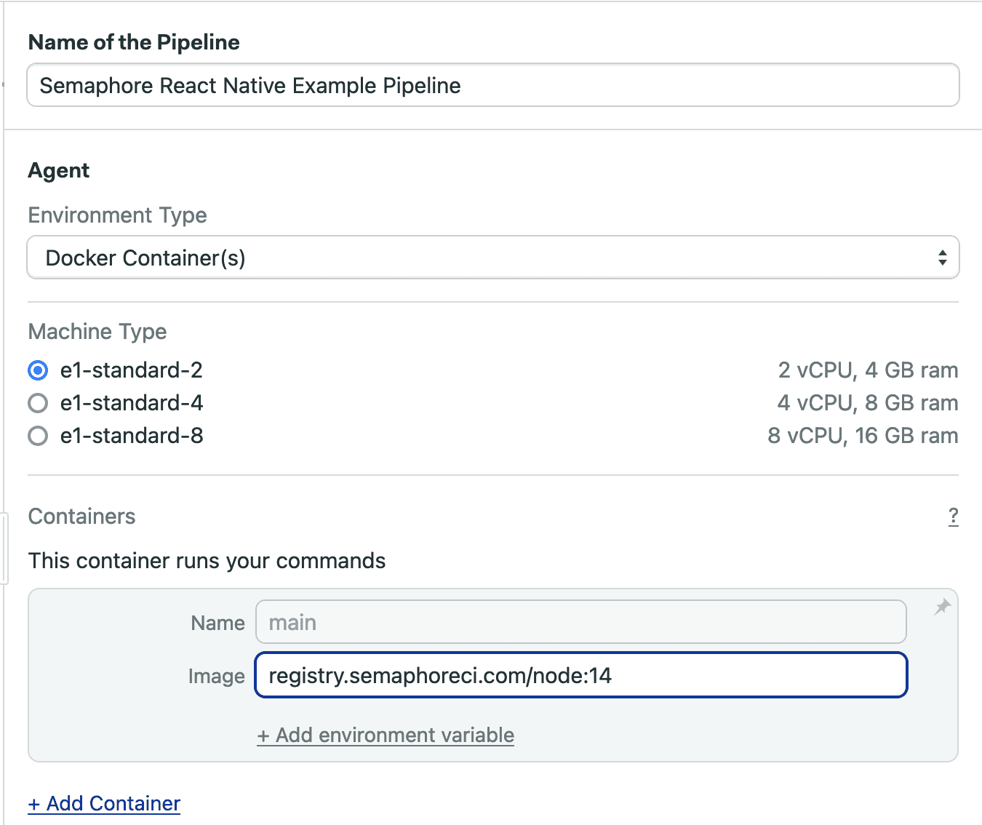Click the Agent section heading
Screen dimensions: 982x825
tap(58, 170)
